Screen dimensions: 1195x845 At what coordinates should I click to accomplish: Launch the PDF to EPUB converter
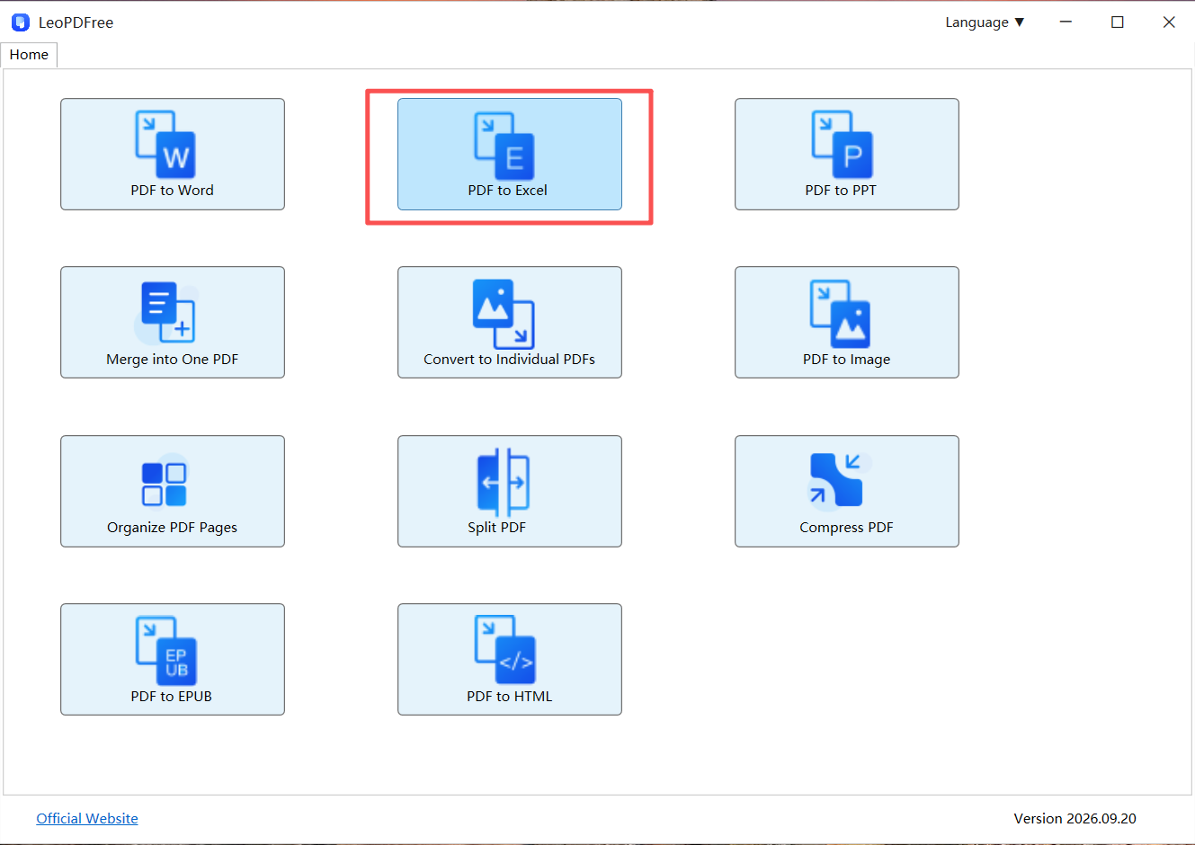[x=173, y=660]
